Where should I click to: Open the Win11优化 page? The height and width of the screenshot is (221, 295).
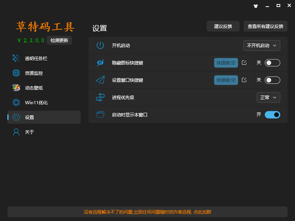pos(44,102)
